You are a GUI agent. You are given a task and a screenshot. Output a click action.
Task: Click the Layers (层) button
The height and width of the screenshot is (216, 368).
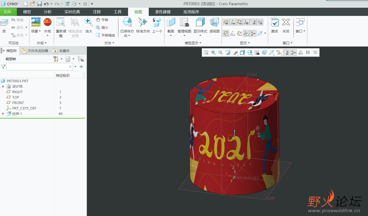coord(4,26)
